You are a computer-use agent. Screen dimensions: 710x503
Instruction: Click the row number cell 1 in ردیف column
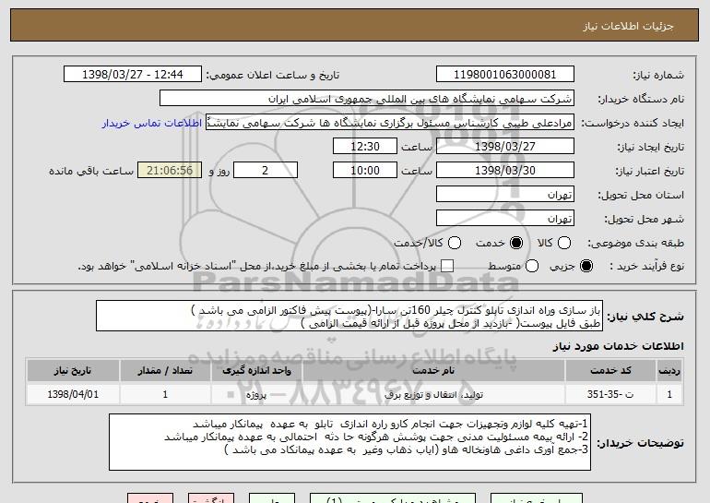(x=669, y=394)
